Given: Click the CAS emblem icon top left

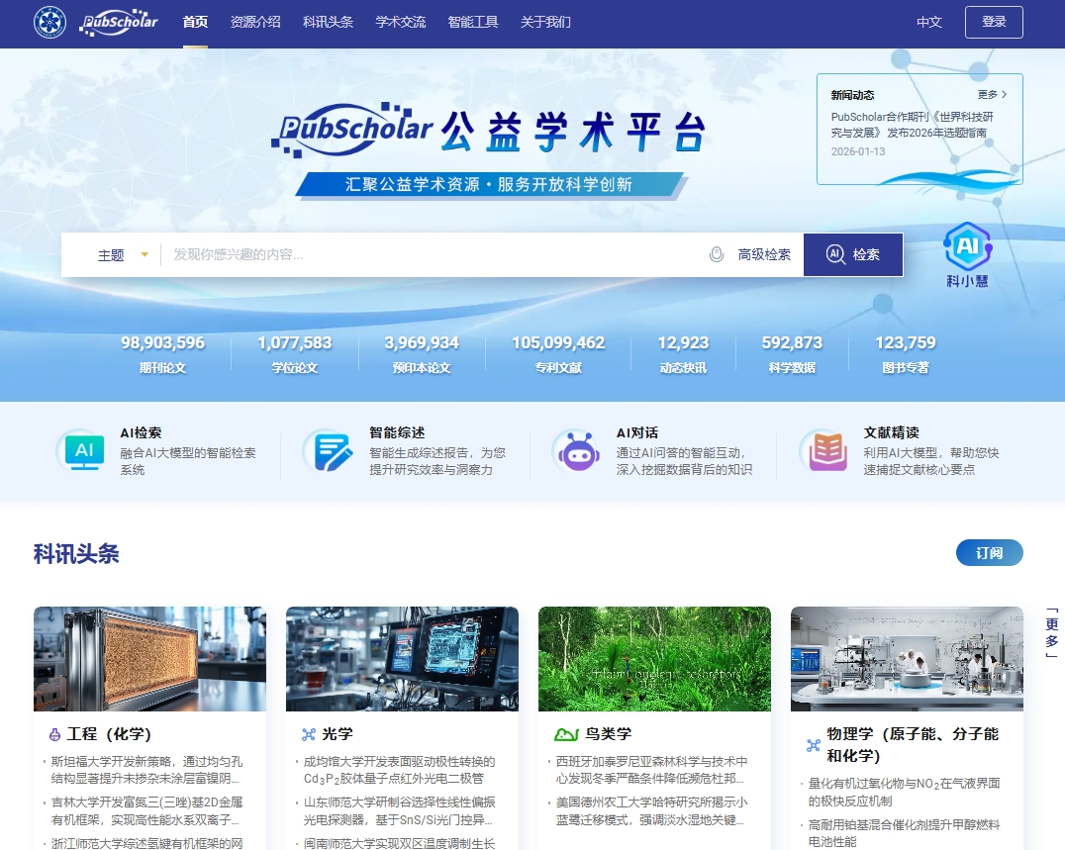Looking at the screenshot, I should (48, 22).
